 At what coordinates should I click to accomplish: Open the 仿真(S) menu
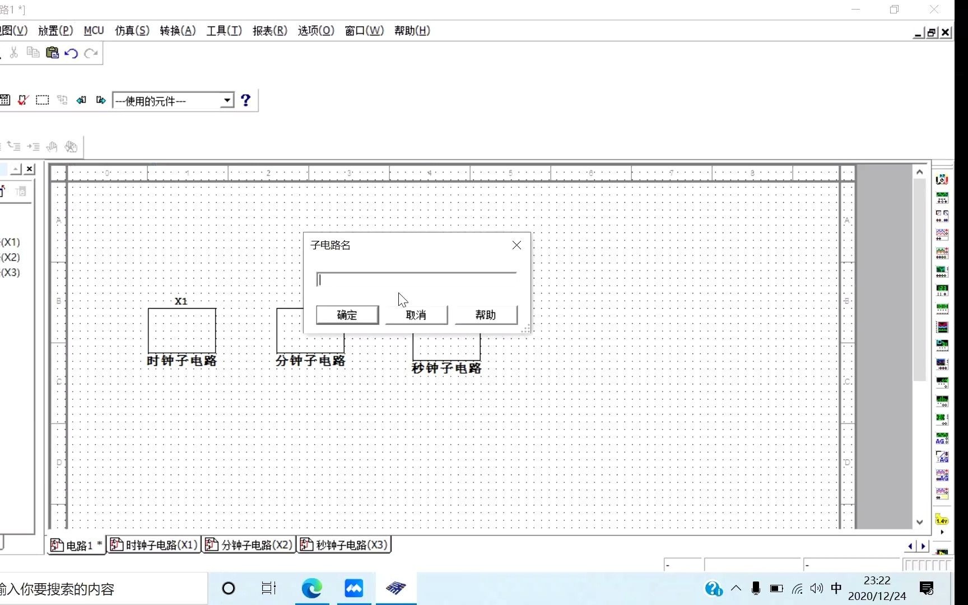point(132,31)
